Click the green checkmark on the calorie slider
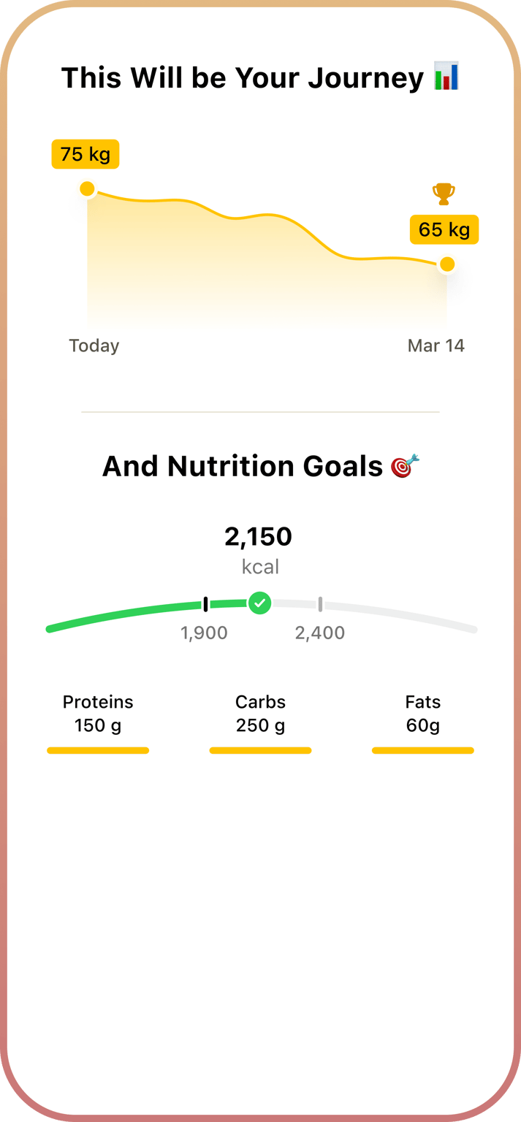The height and width of the screenshot is (1122, 521). pyautogui.click(x=259, y=603)
